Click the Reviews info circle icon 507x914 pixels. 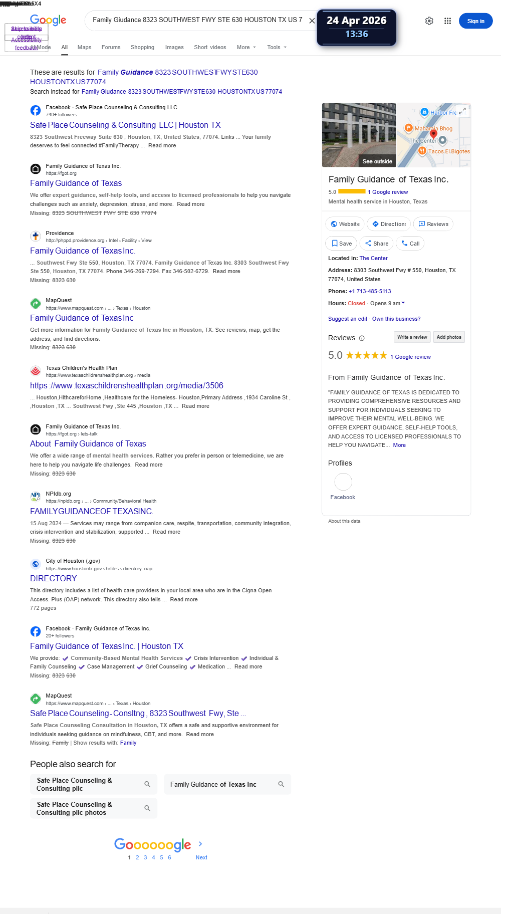[x=362, y=338]
